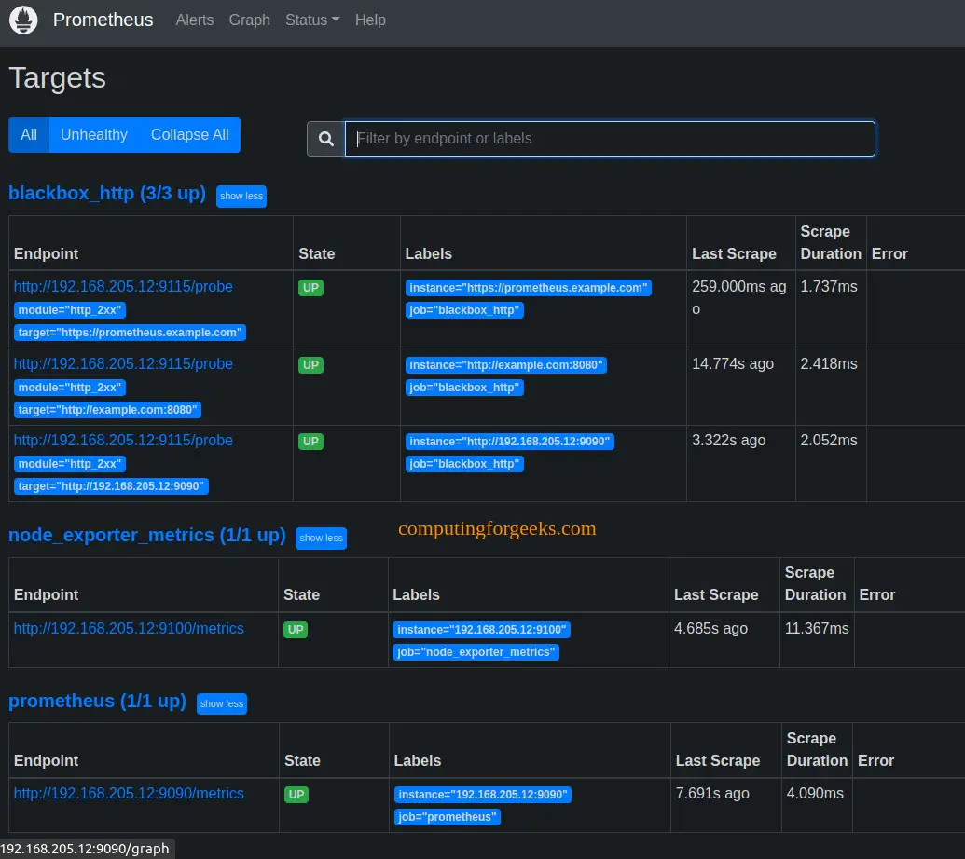This screenshot has height=859, width=965.
Task: Focus the filter by endpoint or labels field
Action: 610,139
